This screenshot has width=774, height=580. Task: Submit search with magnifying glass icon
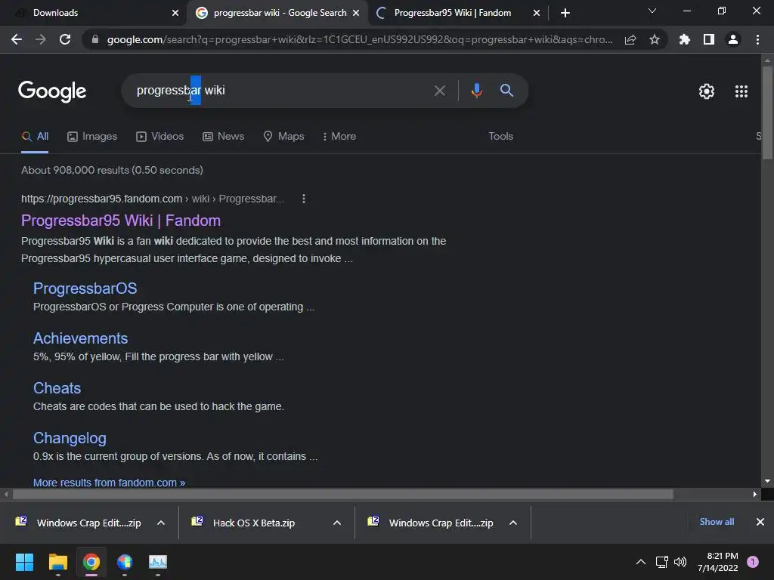(x=506, y=91)
